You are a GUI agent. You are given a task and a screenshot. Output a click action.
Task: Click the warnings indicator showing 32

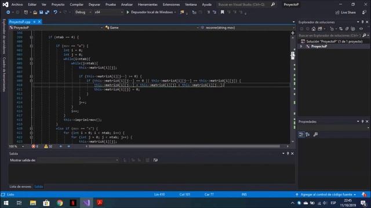[x=48, y=146]
